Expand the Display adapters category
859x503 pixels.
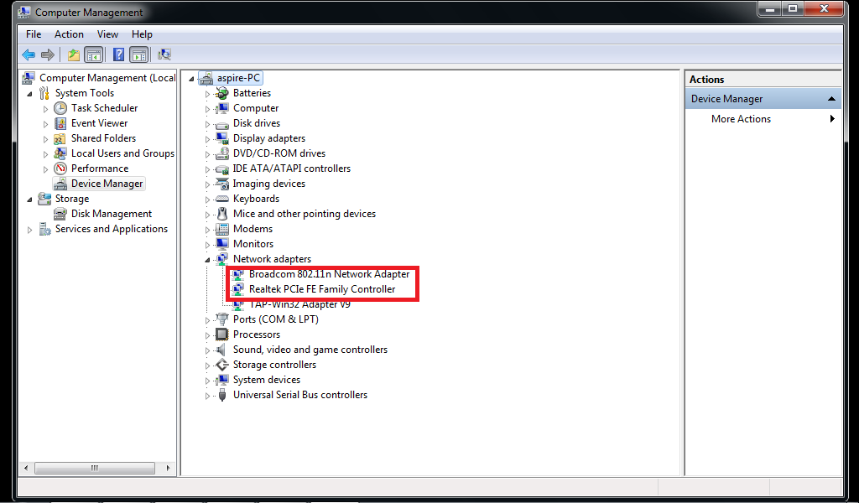(207, 137)
